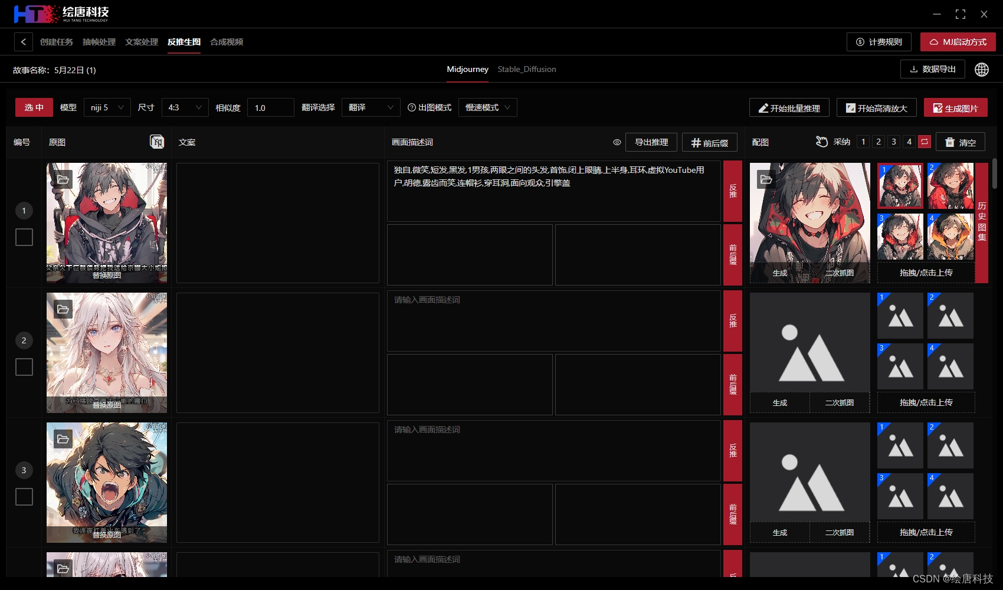
Task: Open folder icon on row 3 original image
Action: (63, 439)
